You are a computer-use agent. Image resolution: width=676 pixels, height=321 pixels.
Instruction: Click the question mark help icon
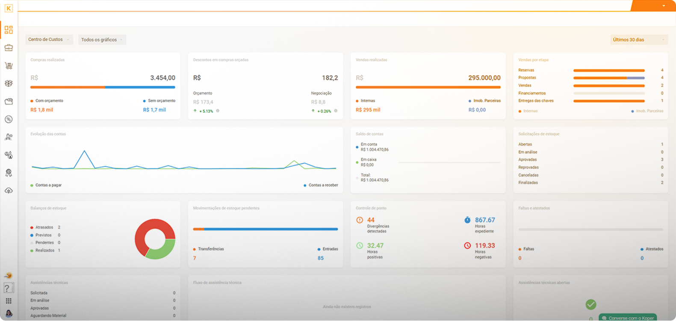pos(8,289)
